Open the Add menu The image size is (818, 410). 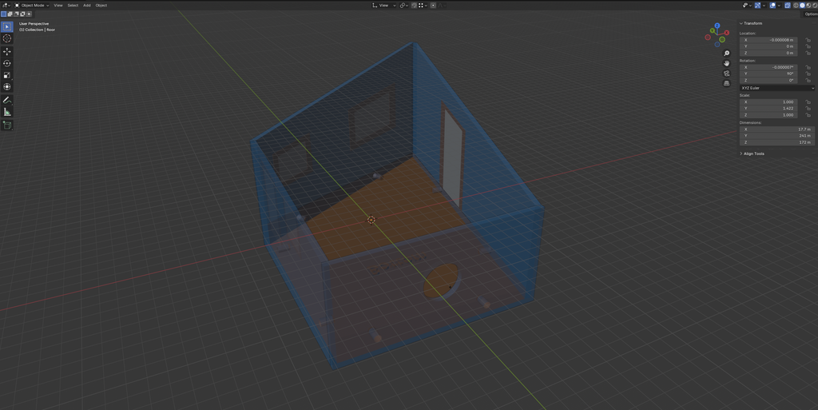pos(86,6)
